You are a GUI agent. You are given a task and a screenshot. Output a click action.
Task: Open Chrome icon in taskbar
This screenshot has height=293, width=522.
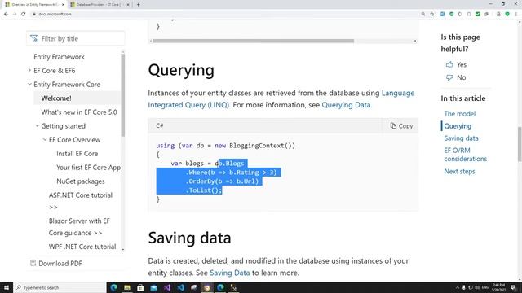point(207,287)
